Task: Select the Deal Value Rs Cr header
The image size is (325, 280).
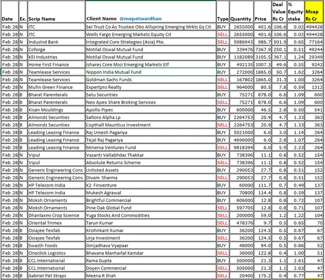Action: coord(279,11)
